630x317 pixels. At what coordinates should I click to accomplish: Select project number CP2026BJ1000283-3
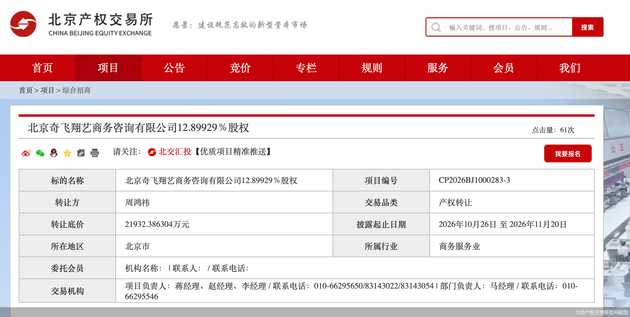pos(474,180)
